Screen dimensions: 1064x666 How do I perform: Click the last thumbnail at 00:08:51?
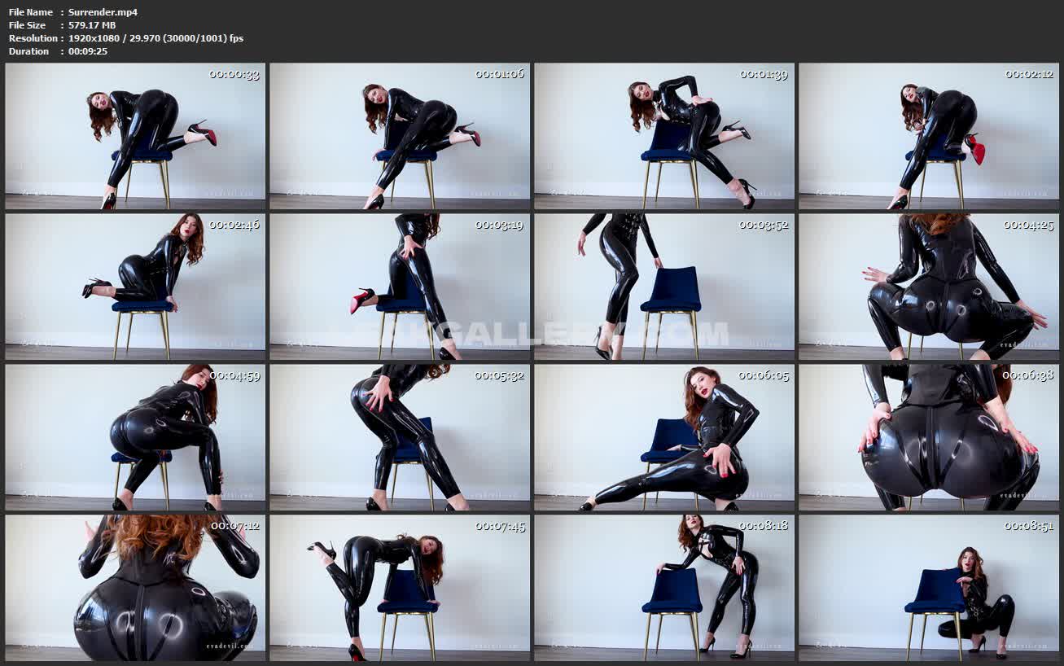tap(929, 588)
